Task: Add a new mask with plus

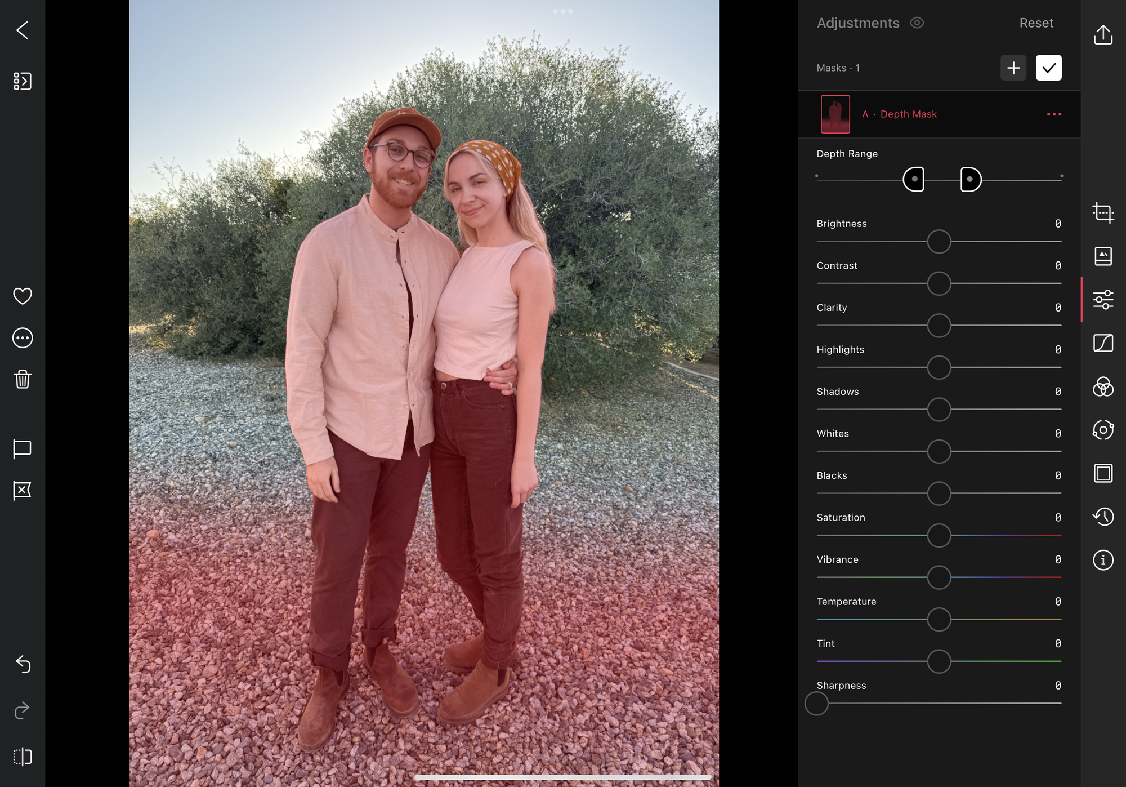Action: pyautogui.click(x=1013, y=68)
